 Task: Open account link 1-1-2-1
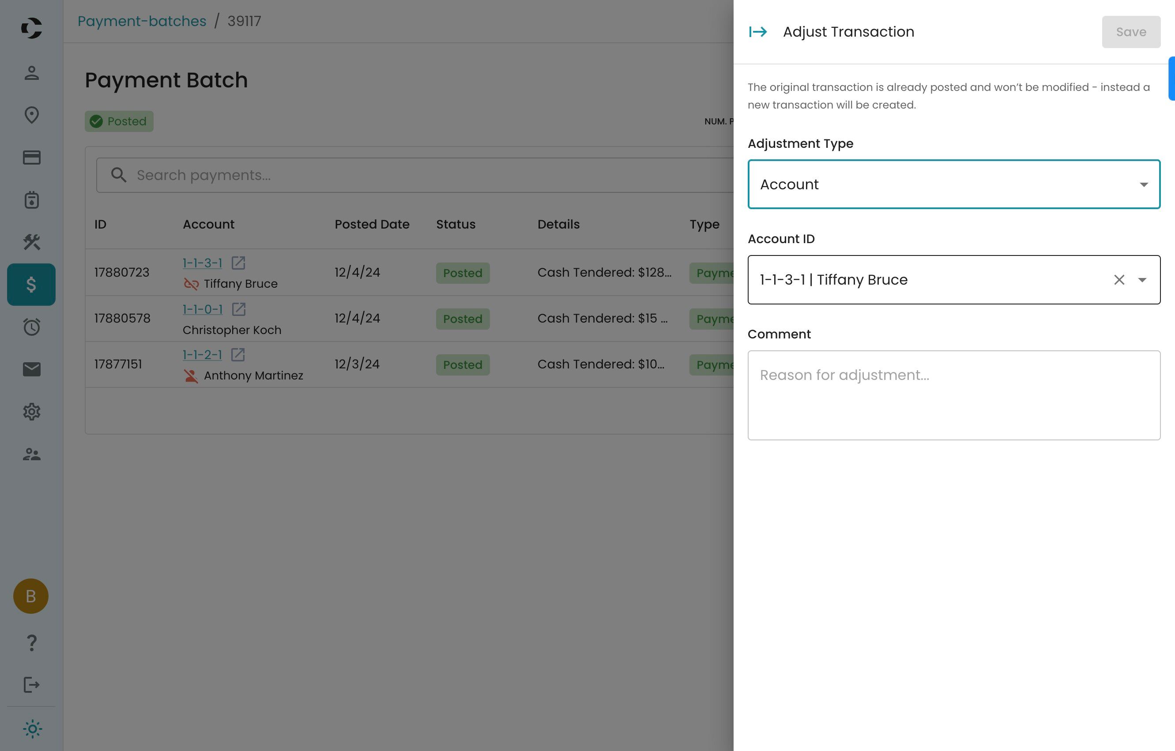click(202, 354)
